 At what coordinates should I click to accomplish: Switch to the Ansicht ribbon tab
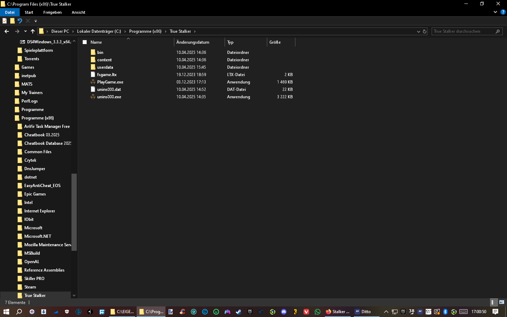79,12
